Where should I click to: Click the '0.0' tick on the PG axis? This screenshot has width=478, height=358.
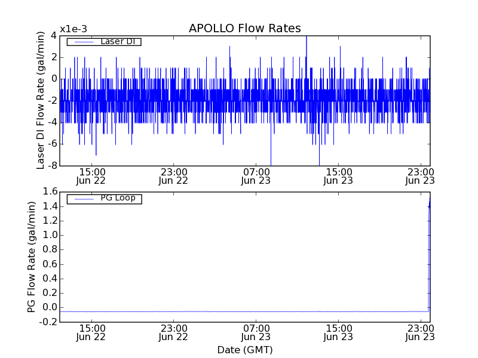50,307
